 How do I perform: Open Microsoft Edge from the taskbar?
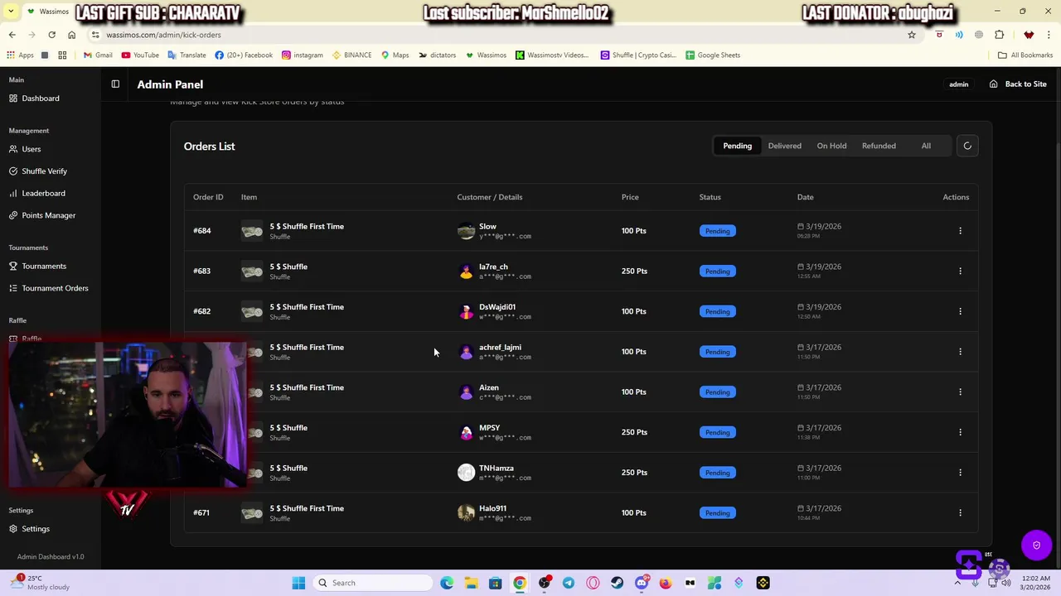447,583
